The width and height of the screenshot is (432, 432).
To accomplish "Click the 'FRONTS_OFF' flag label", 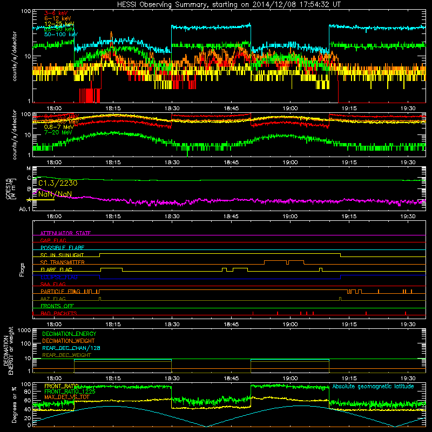I will coord(57,306).
